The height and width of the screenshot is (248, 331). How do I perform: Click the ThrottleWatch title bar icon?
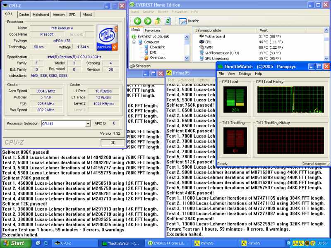pyautogui.click(x=221, y=67)
